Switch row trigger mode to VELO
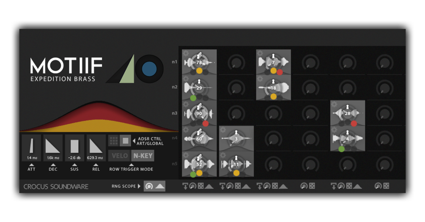Image resolution: width=425 pixels, height=222 pixels. [x=120, y=156]
